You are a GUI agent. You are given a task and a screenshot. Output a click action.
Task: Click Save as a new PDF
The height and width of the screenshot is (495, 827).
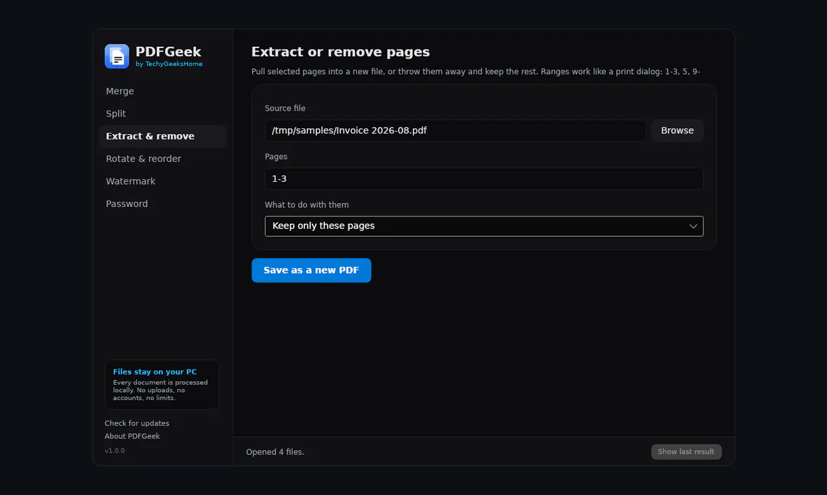click(311, 270)
